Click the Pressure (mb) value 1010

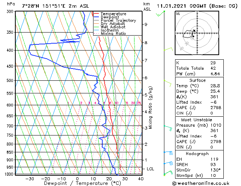pyautogui.click(x=216, y=125)
